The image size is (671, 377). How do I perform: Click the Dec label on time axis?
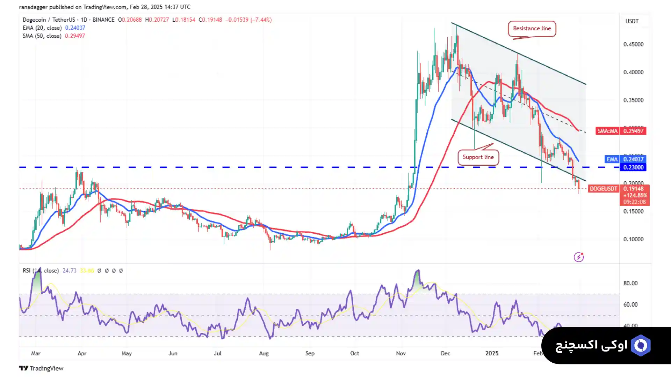(x=445, y=353)
